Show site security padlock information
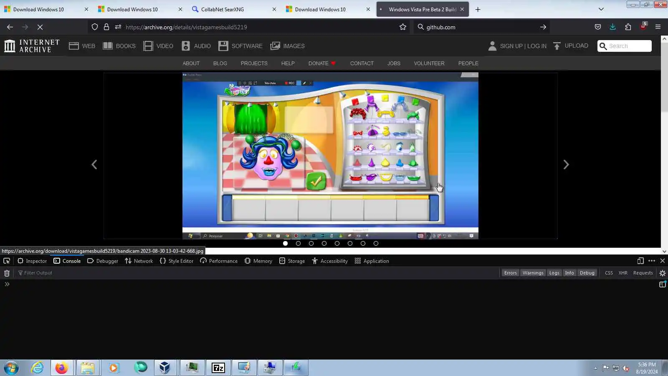 pyautogui.click(x=106, y=27)
